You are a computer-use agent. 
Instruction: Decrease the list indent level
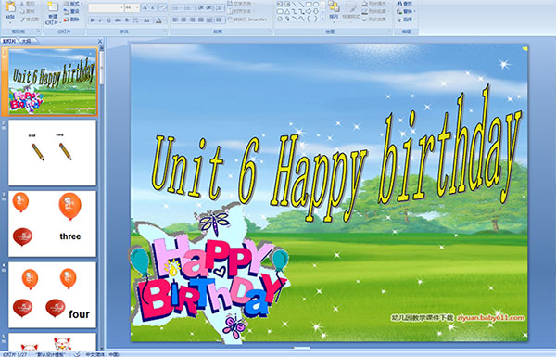click(201, 7)
